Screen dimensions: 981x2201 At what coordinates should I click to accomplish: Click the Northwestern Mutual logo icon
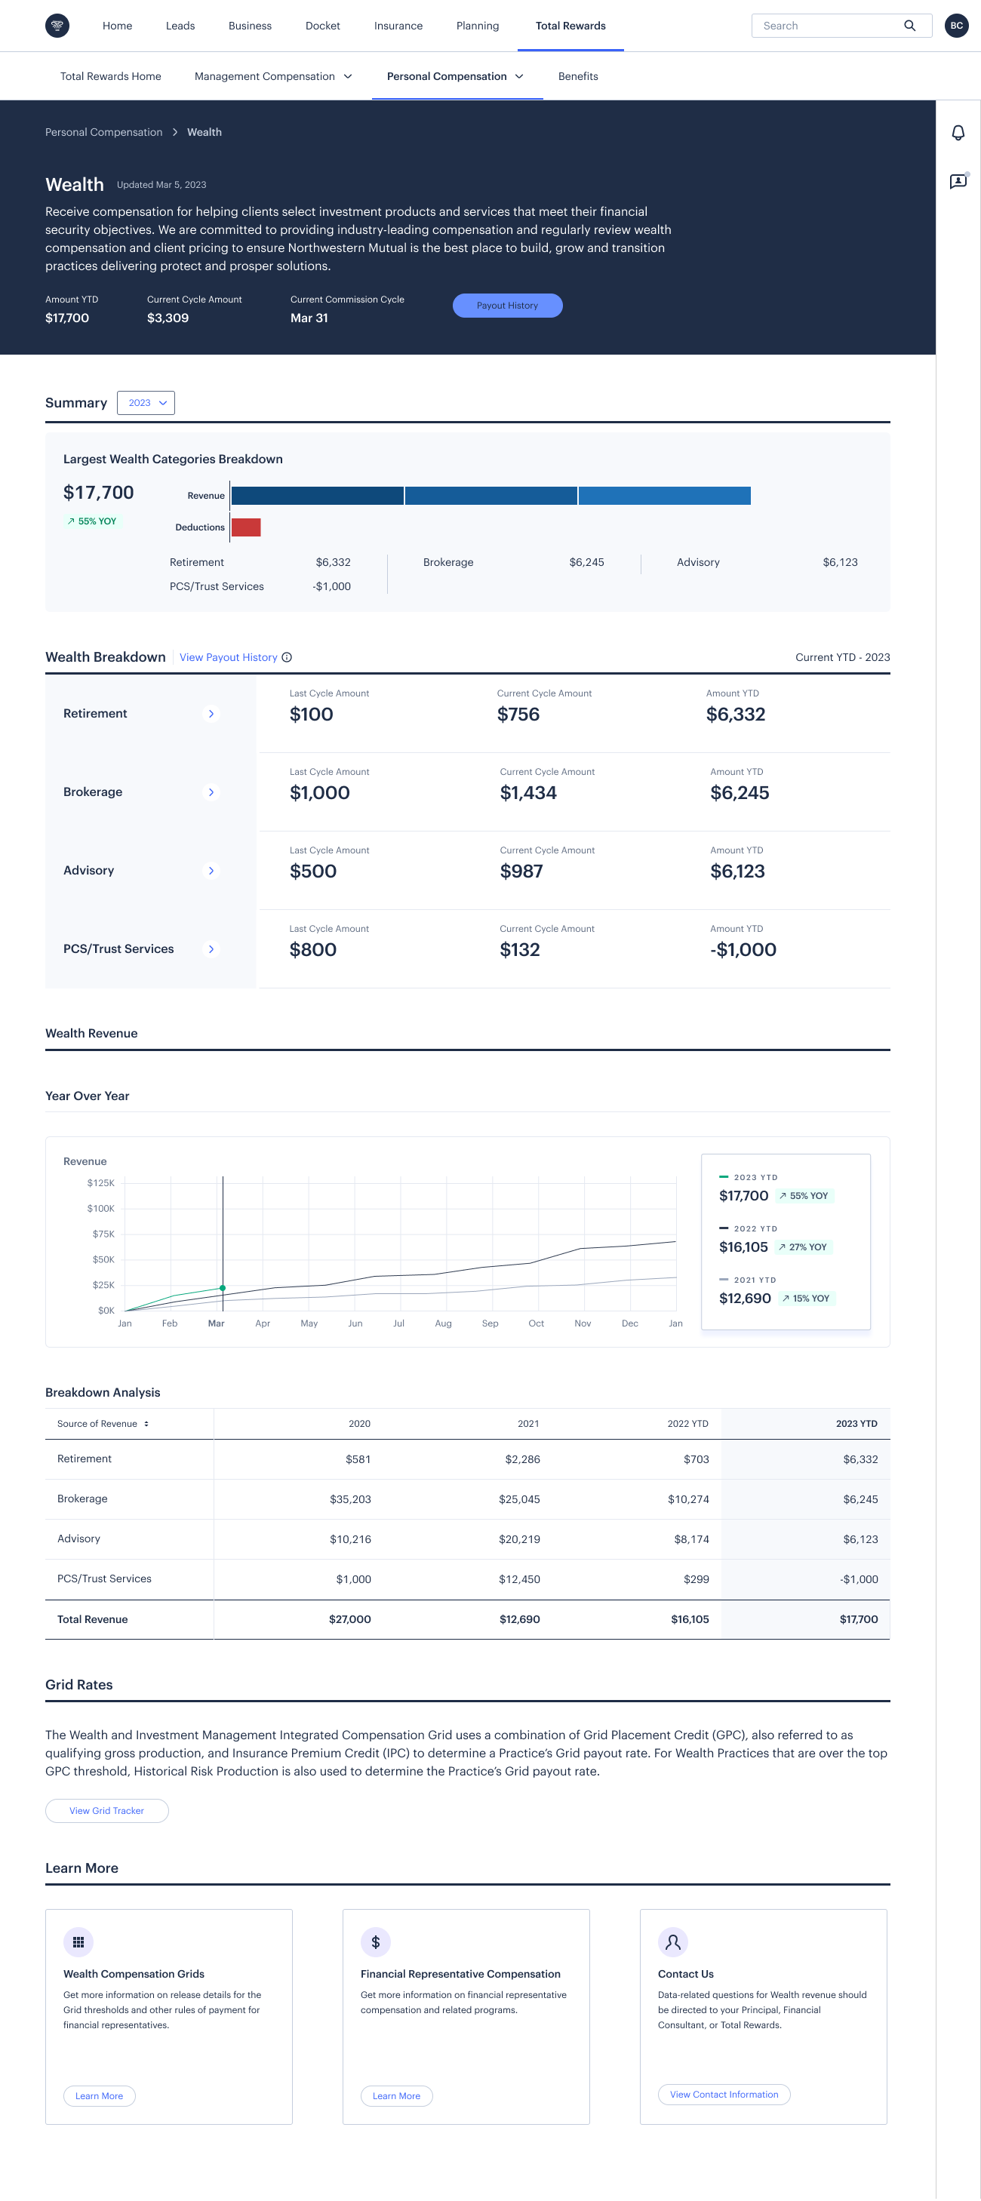(57, 26)
